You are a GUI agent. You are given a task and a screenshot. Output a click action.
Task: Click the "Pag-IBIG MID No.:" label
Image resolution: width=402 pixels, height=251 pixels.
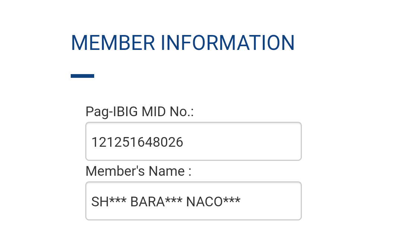point(140,111)
